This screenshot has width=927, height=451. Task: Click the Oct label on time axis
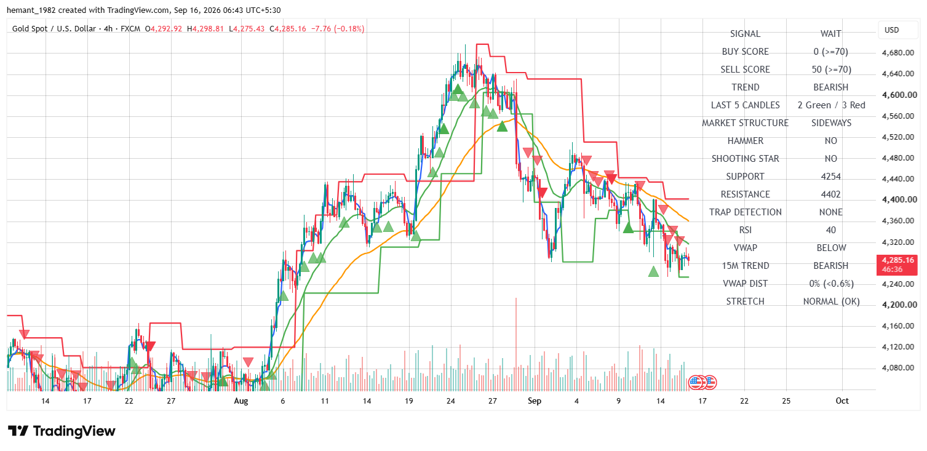(842, 401)
